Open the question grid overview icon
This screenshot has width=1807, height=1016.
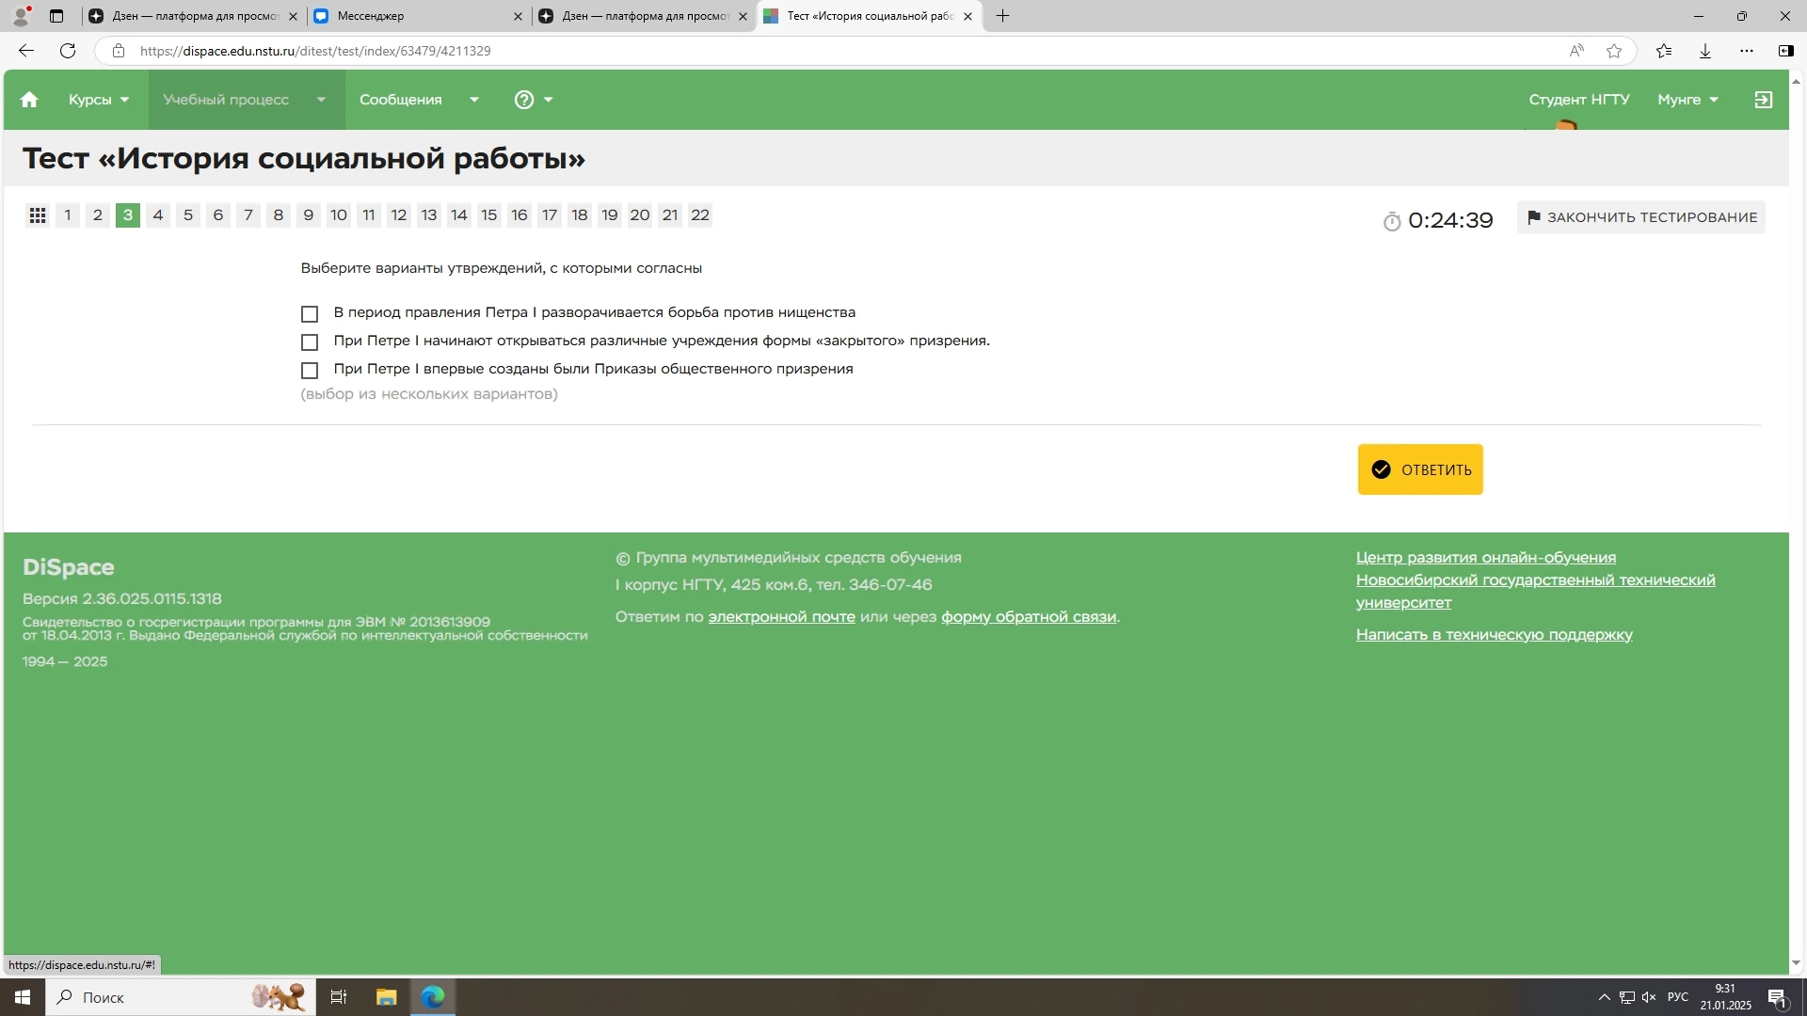38,215
